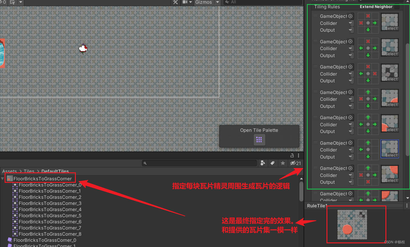
Task: Toggle hidden packages visibility showing 21
Action: click(x=296, y=163)
